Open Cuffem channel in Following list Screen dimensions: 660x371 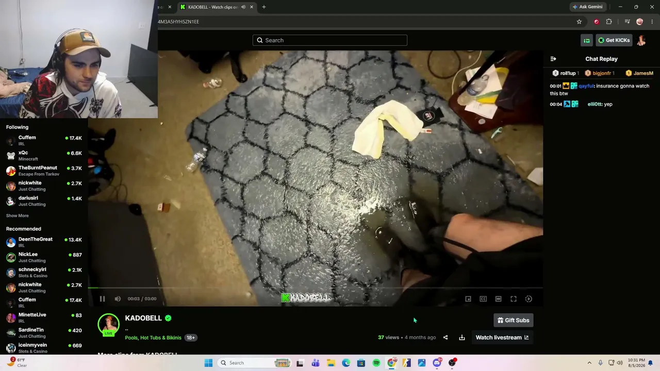coord(44,140)
